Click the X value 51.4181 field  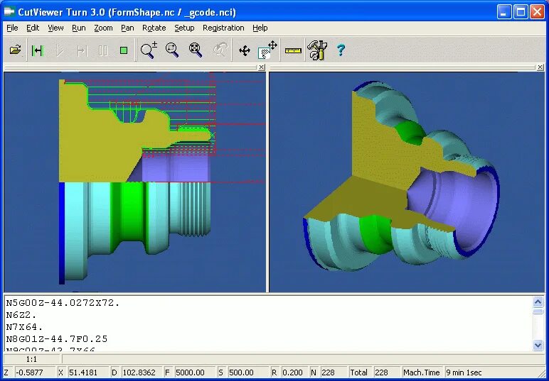pyautogui.click(x=87, y=372)
